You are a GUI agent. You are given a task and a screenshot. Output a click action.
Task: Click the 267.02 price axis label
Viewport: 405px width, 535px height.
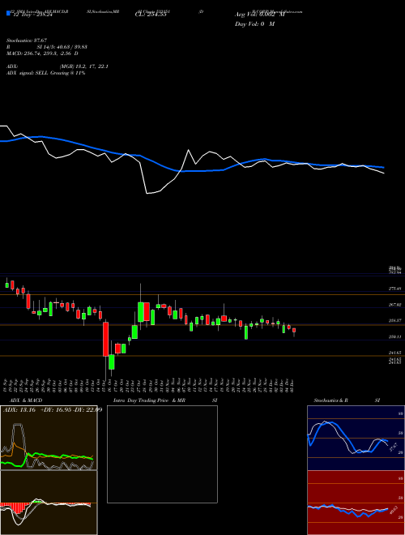pos(394,305)
